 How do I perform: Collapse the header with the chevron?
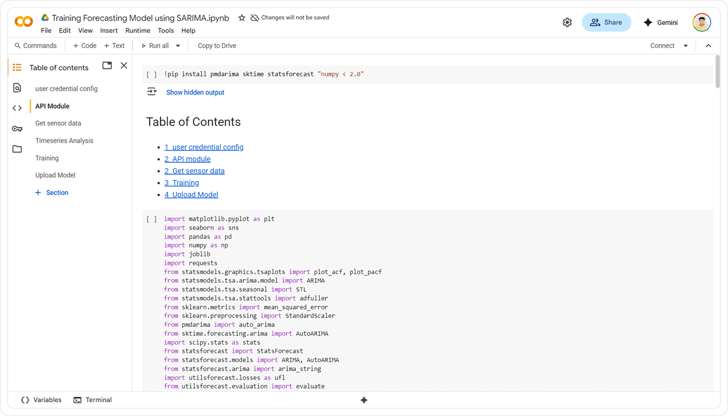(x=708, y=46)
